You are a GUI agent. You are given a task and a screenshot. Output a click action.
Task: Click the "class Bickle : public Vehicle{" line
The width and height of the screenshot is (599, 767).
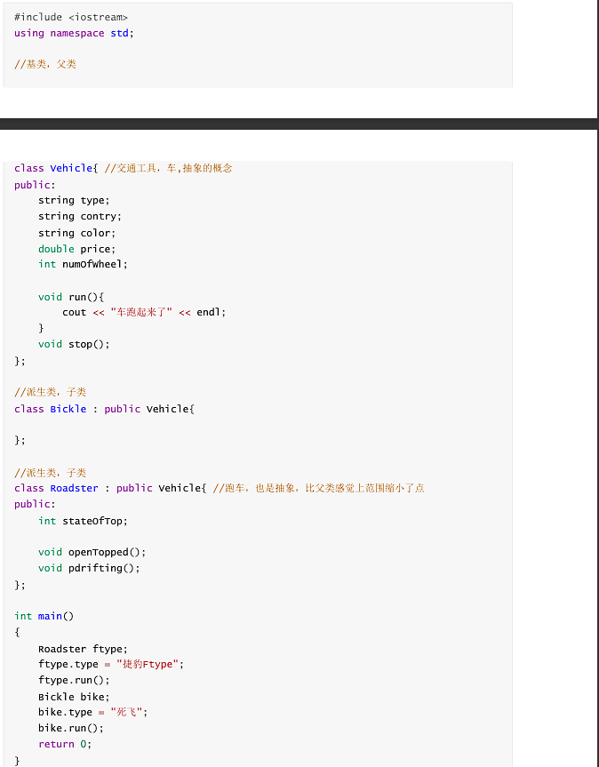point(104,409)
